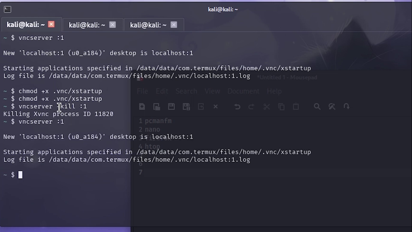This screenshot has width=412, height=232.
Task: Click the Find and Replace icon
Action: point(332,106)
